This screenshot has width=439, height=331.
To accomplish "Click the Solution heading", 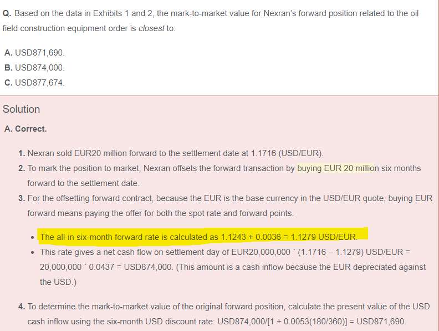I will [x=22, y=109].
